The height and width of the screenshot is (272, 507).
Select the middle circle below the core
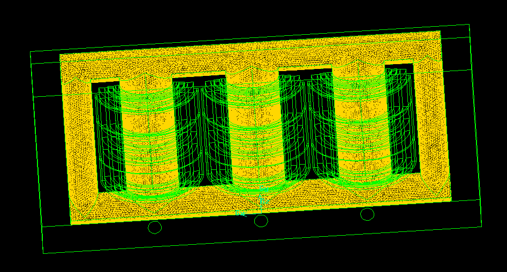tap(261, 221)
